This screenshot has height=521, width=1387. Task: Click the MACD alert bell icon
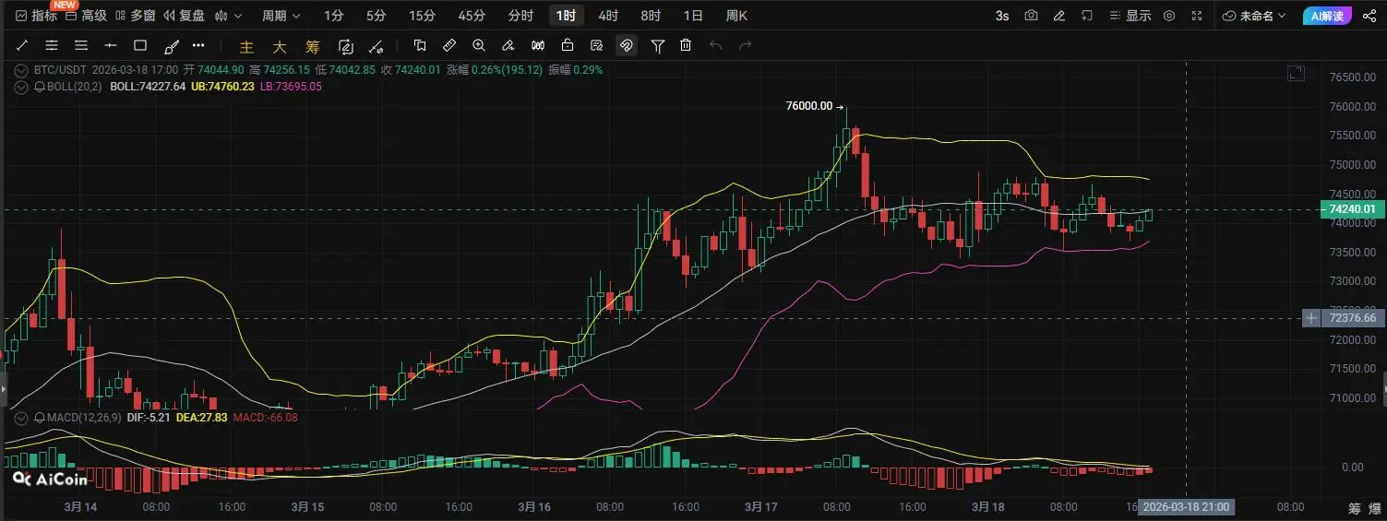tap(40, 418)
